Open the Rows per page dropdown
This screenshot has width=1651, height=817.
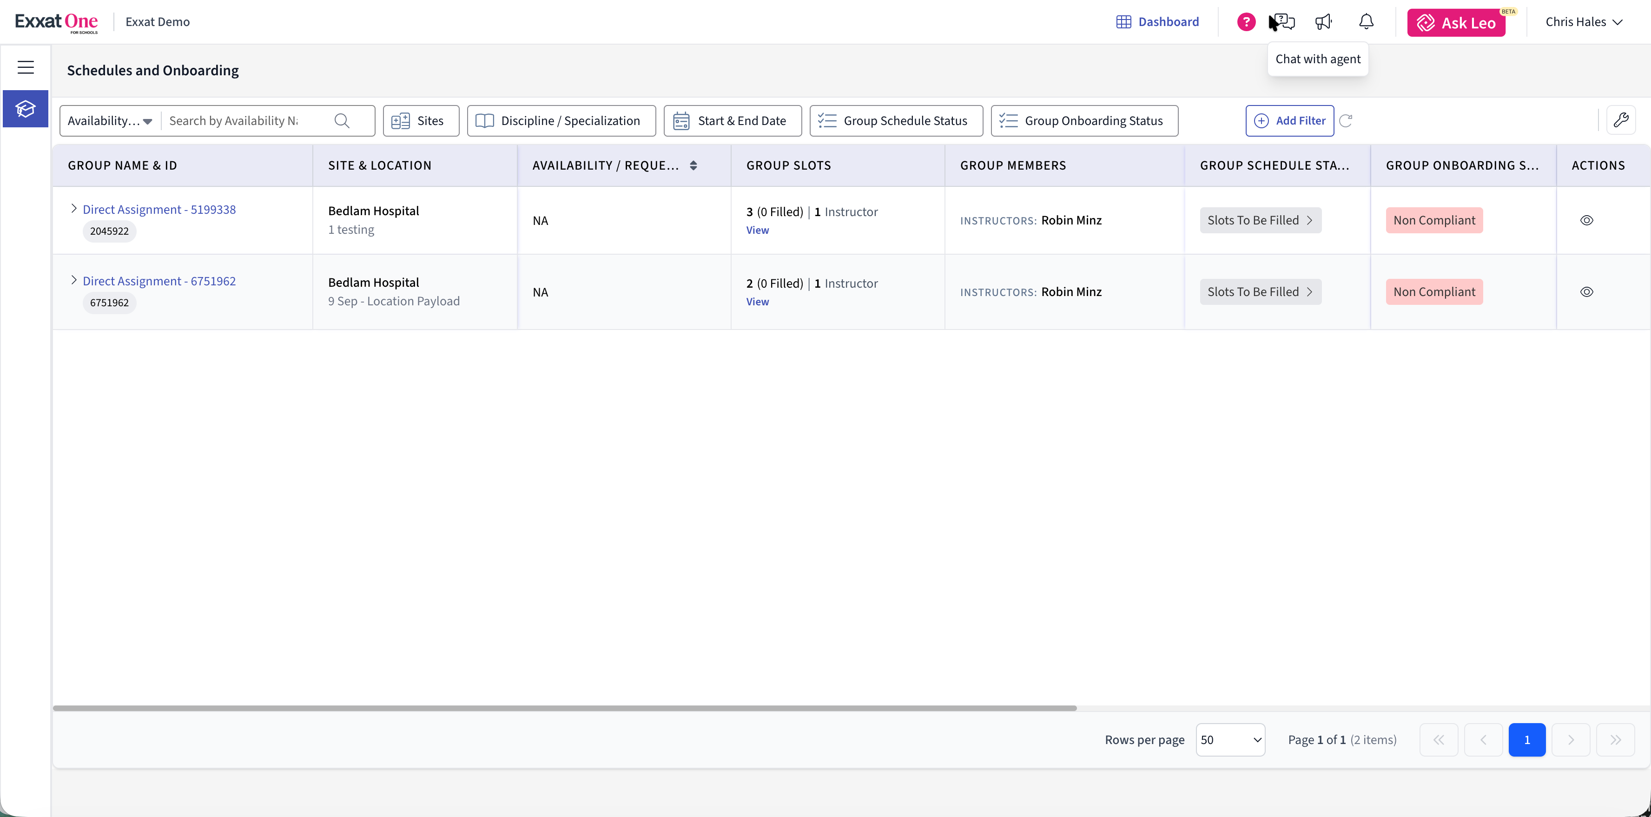coord(1230,740)
